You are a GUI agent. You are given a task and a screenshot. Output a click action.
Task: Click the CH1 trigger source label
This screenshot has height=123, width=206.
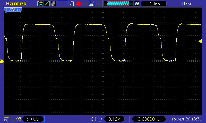[x=94, y=119]
